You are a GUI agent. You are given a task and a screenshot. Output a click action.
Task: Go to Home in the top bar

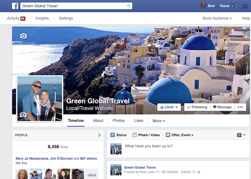[224, 6]
